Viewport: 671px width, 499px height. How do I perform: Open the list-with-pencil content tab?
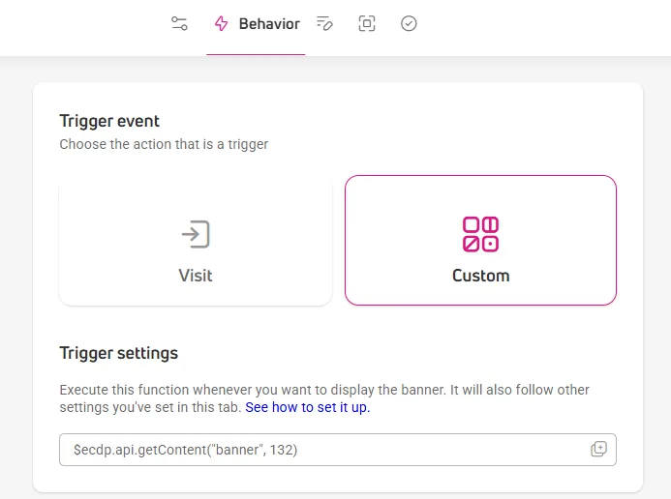click(x=324, y=23)
